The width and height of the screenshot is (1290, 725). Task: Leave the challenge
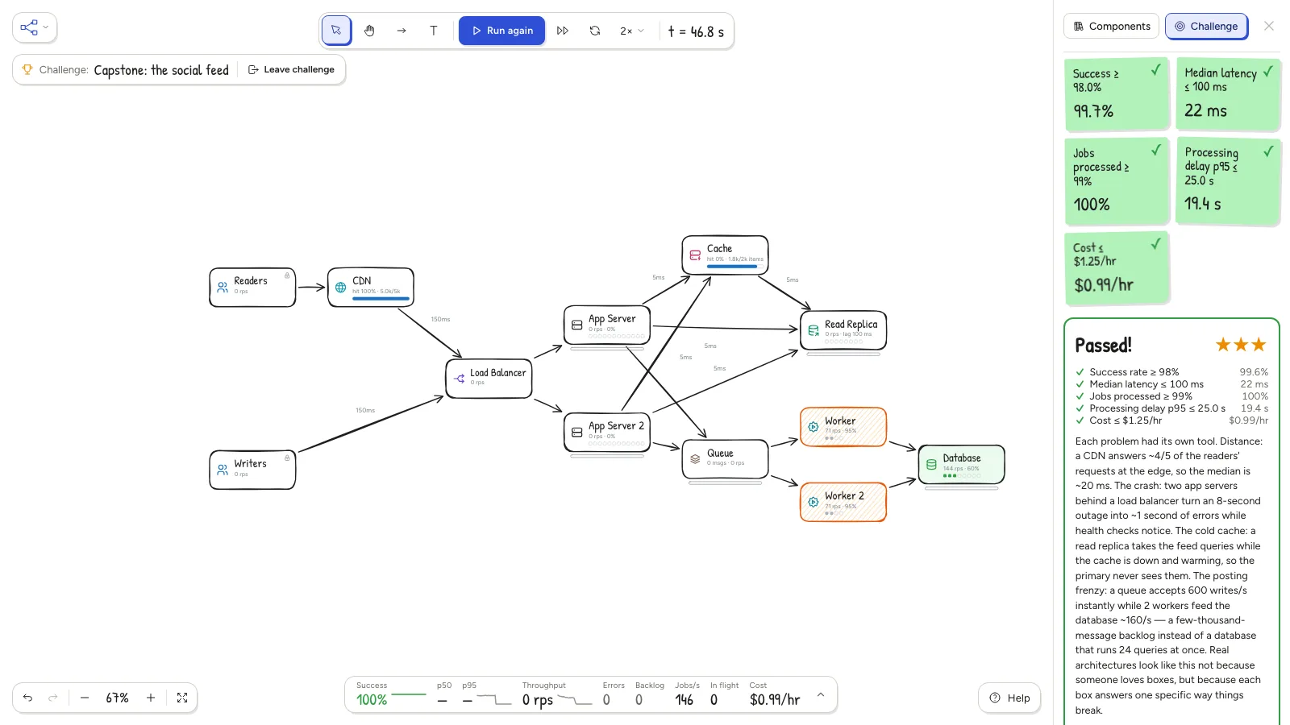[x=291, y=69]
